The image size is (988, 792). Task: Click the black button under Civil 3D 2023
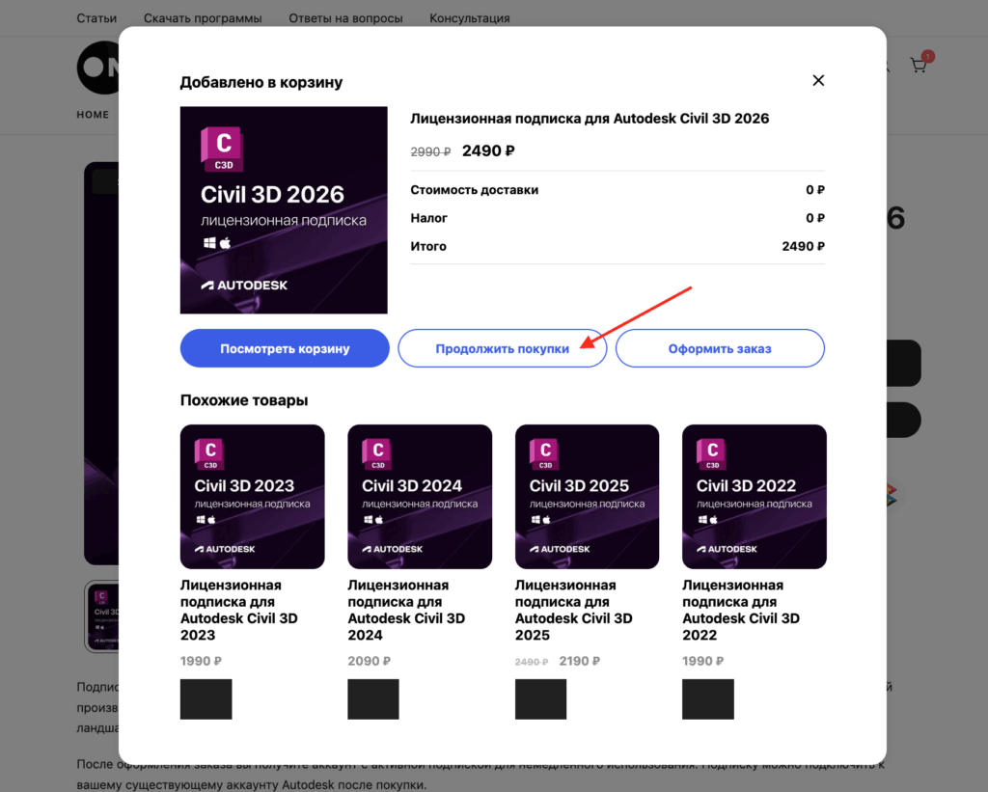tap(206, 698)
